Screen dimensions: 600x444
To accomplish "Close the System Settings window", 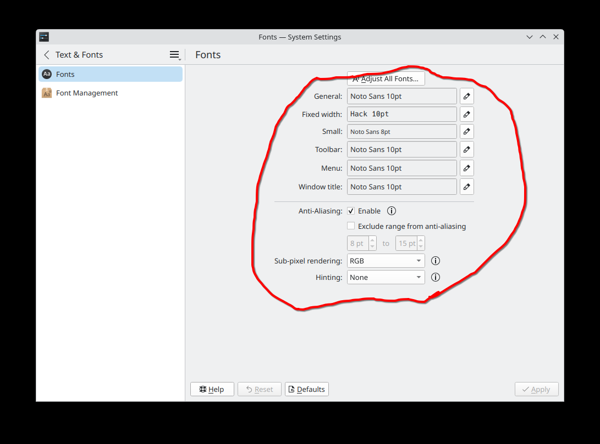I will [556, 37].
